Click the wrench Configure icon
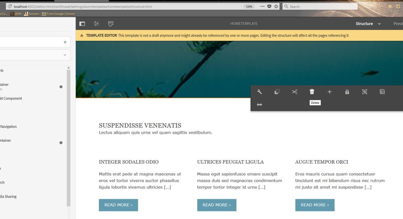Image resolution: width=403 pixels, height=219 pixels. click(x=259, y=92)
